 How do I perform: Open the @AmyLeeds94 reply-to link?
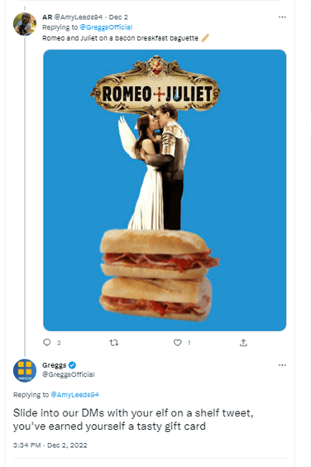[x=74, y=395]
